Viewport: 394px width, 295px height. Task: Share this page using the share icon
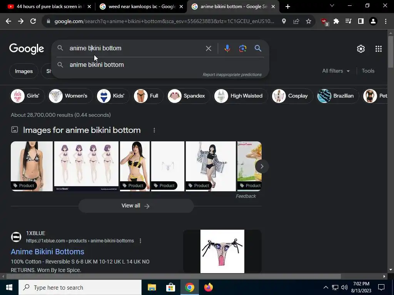pos(296,22)
